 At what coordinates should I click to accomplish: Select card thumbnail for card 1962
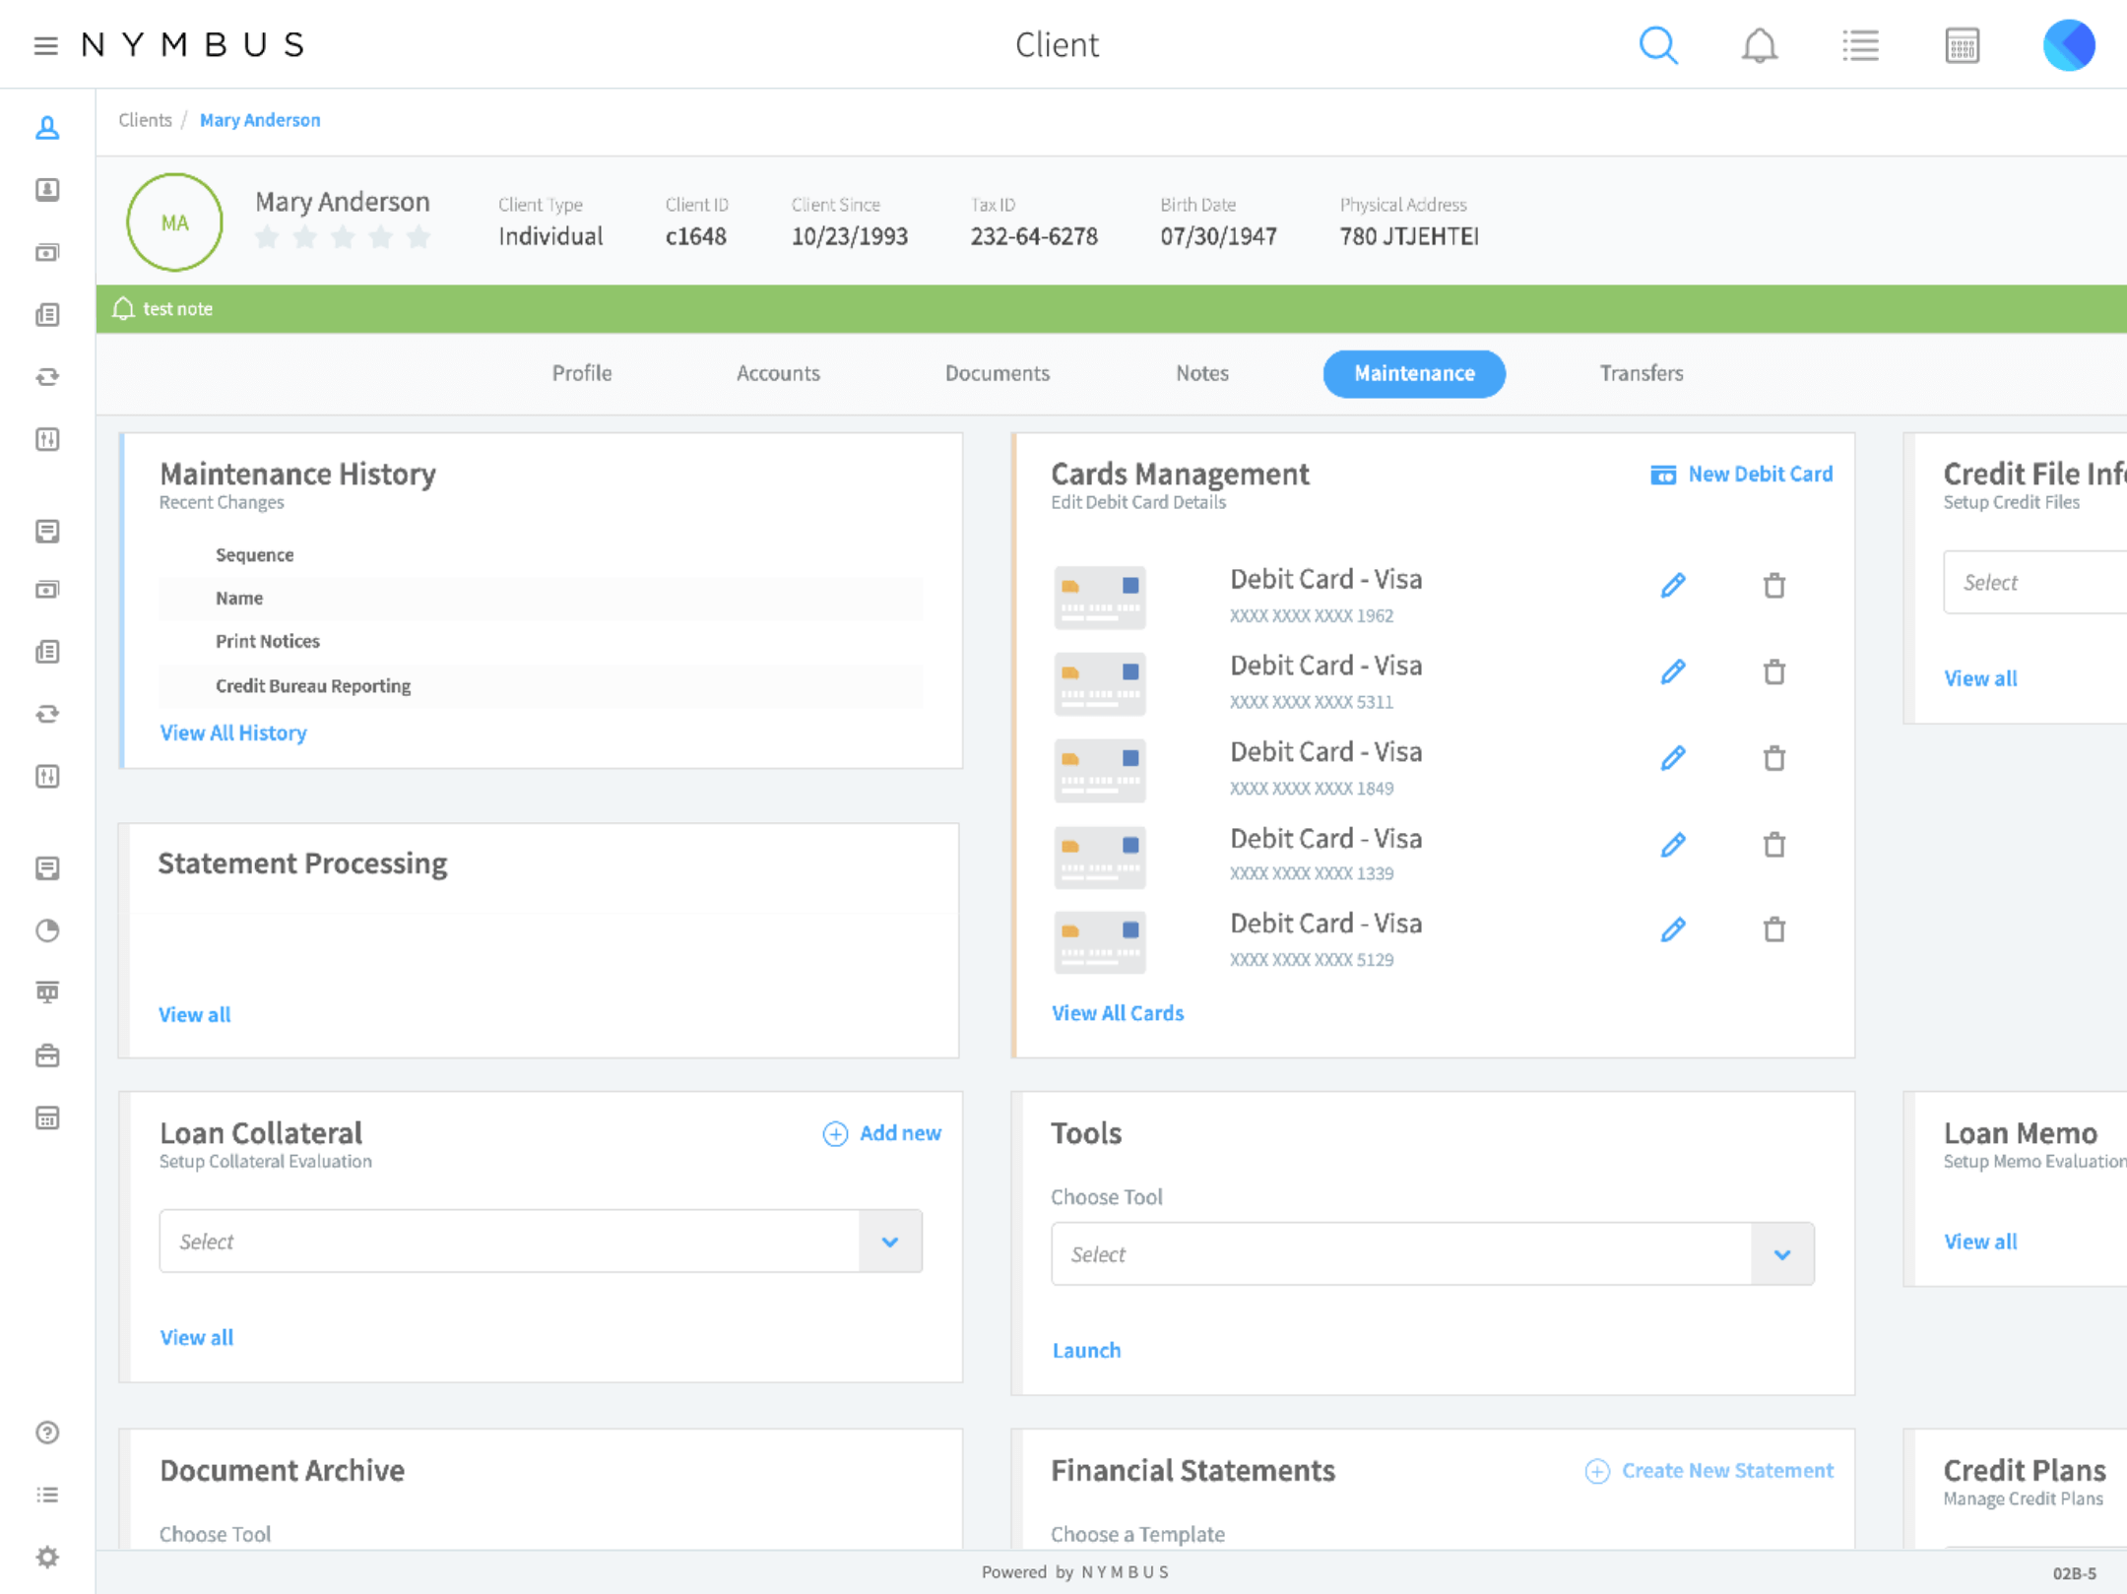(1100, 598)
